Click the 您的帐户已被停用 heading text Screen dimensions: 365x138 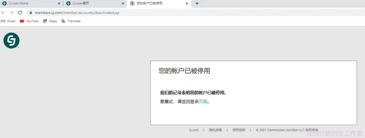(x=184, y=71)
